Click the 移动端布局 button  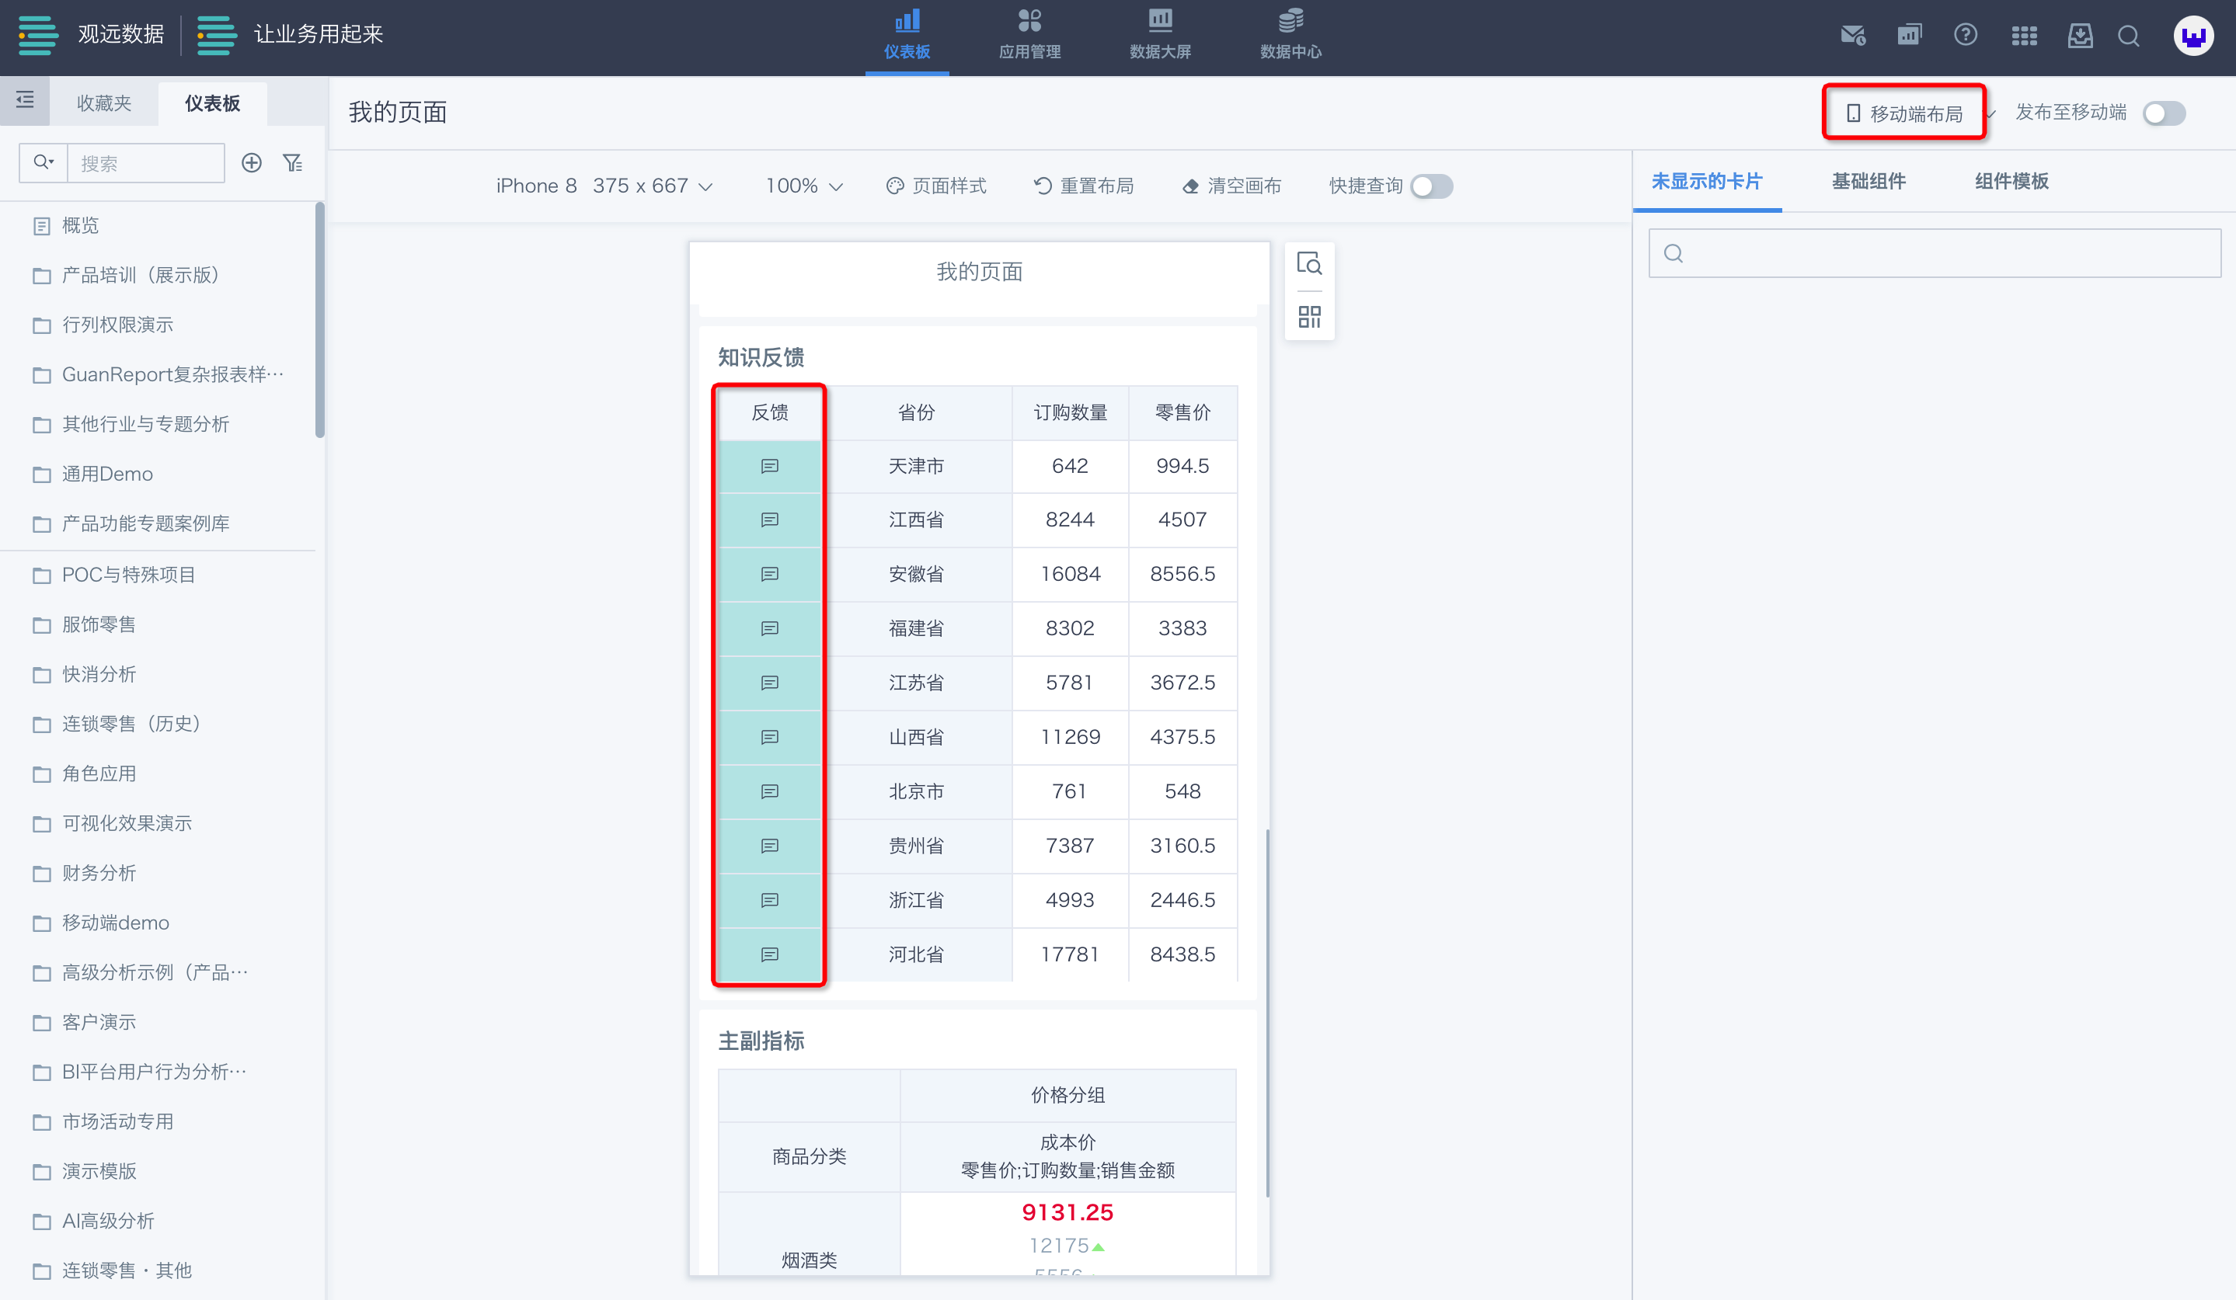tap(1904, 113)
